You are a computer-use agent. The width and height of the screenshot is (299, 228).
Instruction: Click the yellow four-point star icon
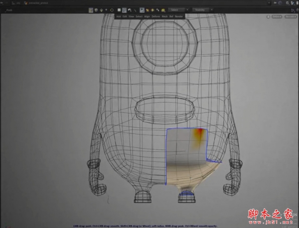pos(152,10)
